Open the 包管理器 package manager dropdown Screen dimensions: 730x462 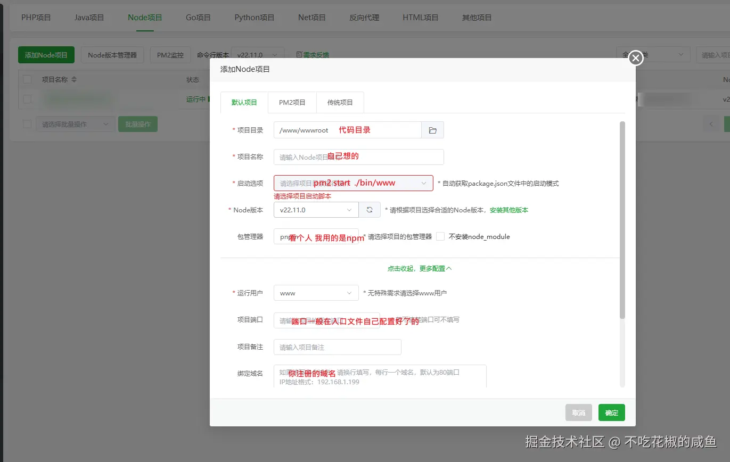click(x=316, y=237)
